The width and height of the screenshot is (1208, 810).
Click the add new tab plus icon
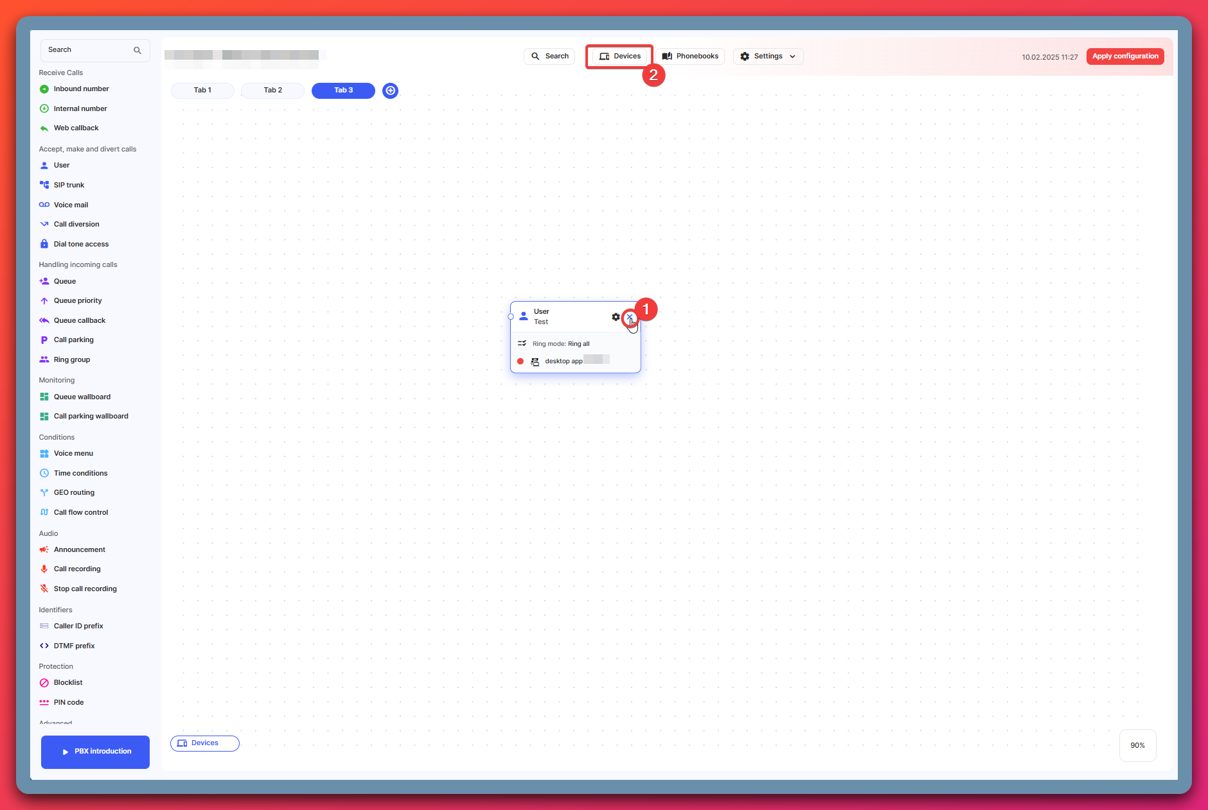click(x=390, y=90)
